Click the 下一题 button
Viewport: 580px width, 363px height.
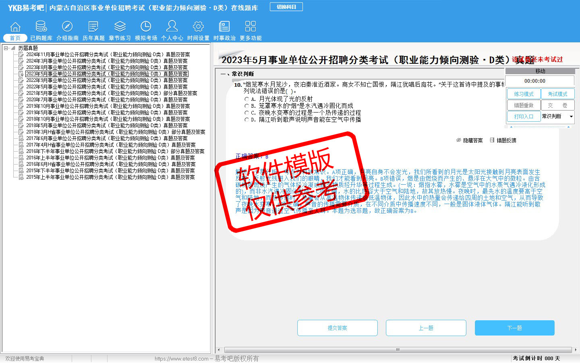(x=514, y=328)
